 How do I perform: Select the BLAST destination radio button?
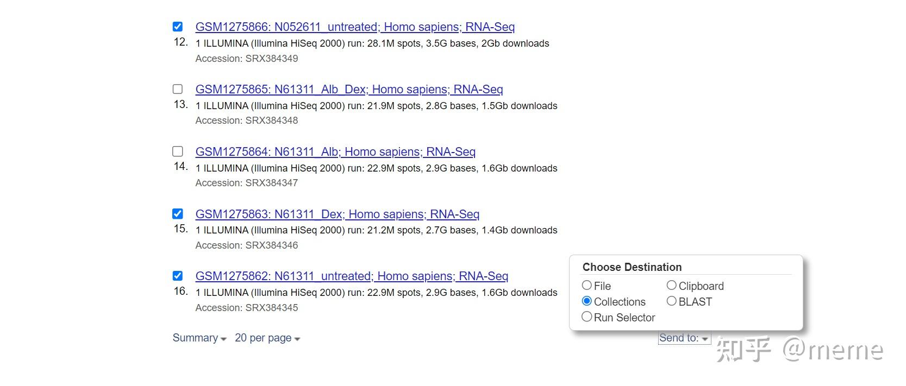click(x=672, y=301)
